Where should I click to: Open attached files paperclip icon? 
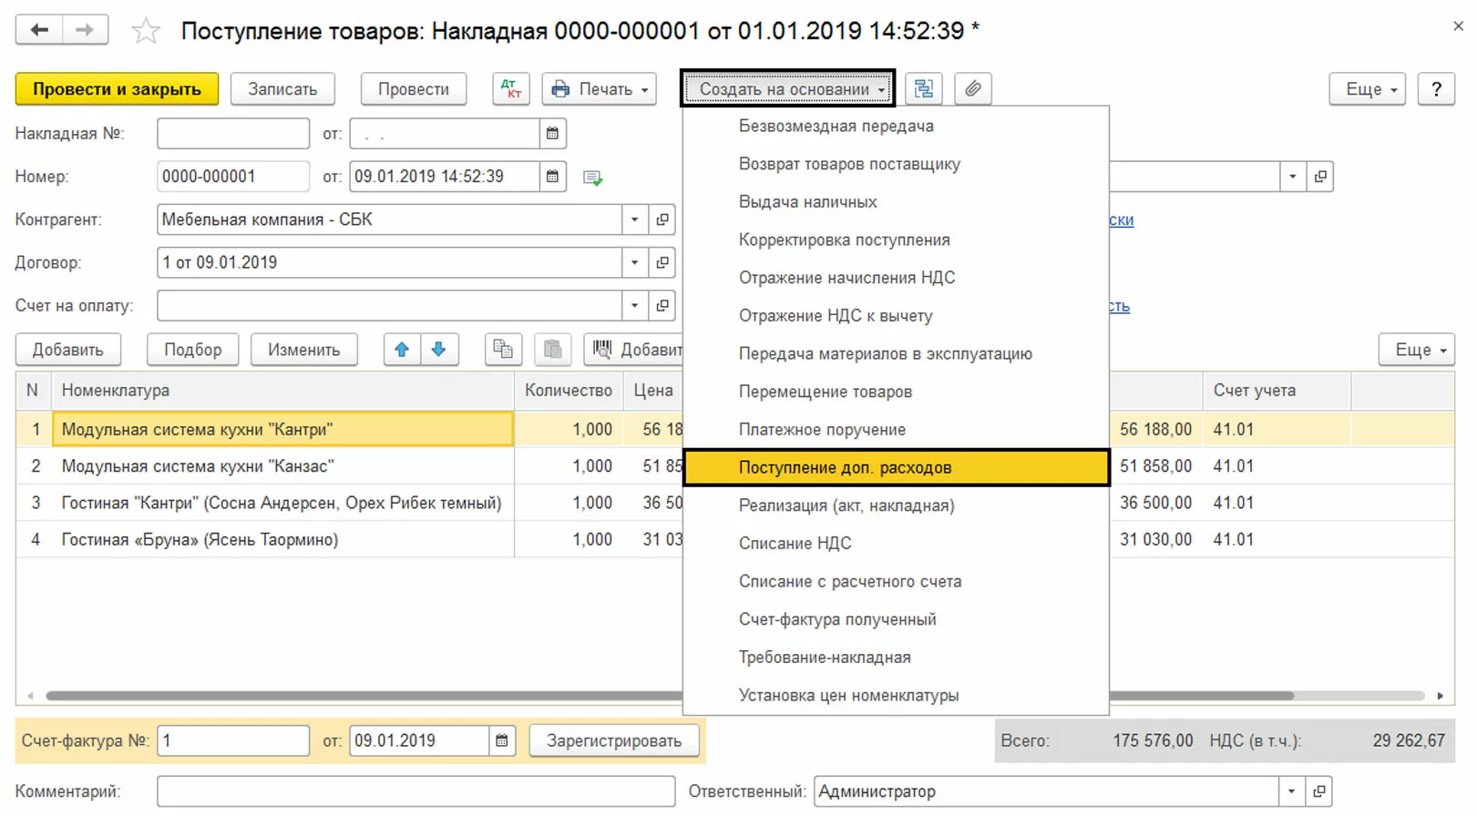click(x=973, y=89)
